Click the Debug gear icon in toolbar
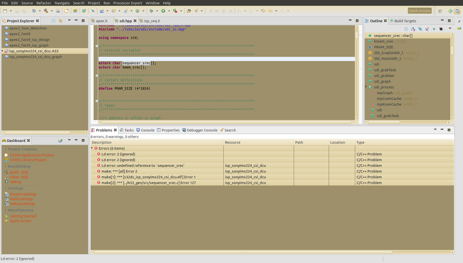The height and width of the screenshot is (263, 463). (151, 11)
